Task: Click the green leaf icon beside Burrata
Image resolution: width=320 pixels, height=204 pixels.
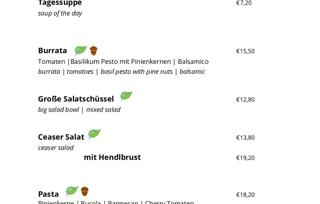Action: click(81, 50)
